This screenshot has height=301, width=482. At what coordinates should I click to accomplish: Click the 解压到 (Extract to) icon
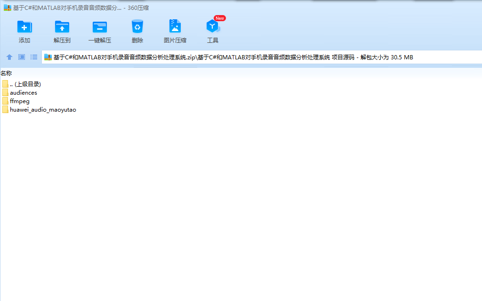62,27
